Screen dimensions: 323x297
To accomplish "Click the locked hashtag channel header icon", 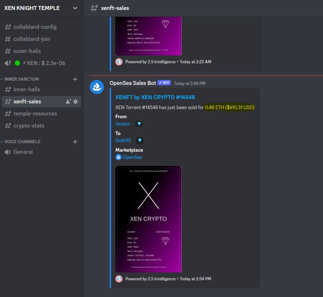I will click(x=94, y=7).
